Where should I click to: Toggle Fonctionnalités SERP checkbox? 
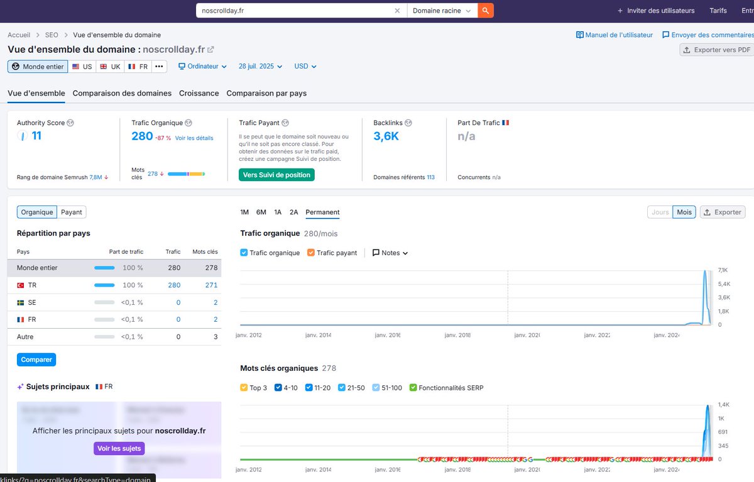coord(413,388)
